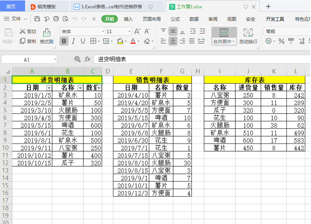Viewport: 311px width, 224px height.
Task: Switch to 审阅 ribbon tab
Action: 213,19
